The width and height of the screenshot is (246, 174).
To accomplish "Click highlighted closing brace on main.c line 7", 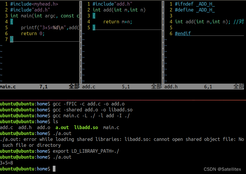I will (x=12, y=39).
